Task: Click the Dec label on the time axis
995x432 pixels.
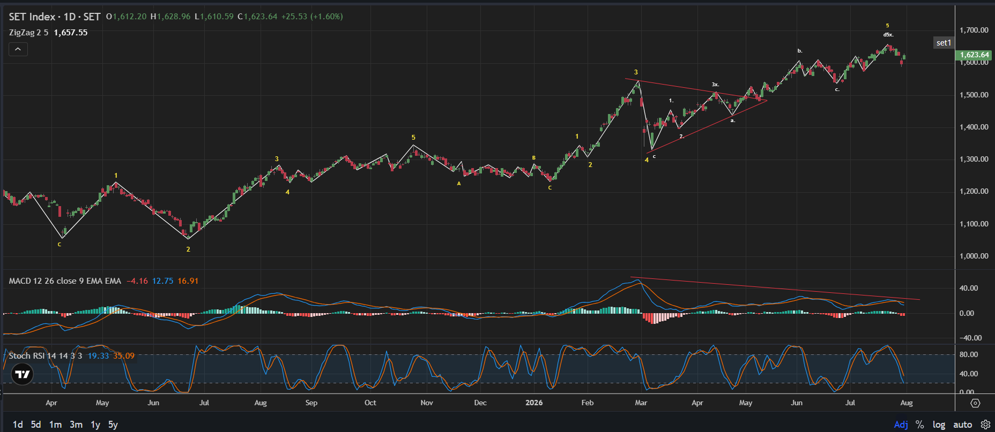Action: pos(480,403)
